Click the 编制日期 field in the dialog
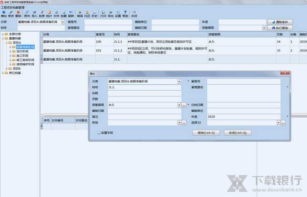Viewport: 307px width, 197px height. click(x=144, y=111)
